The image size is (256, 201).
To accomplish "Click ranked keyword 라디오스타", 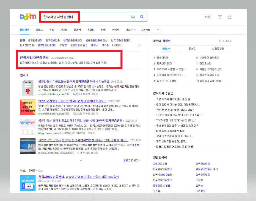I will [205, 63].
